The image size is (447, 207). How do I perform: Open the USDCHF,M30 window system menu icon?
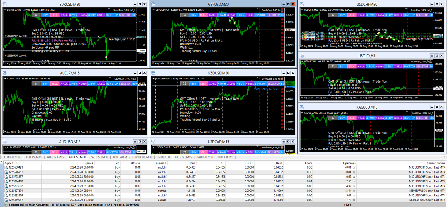[x=301, y=4]
